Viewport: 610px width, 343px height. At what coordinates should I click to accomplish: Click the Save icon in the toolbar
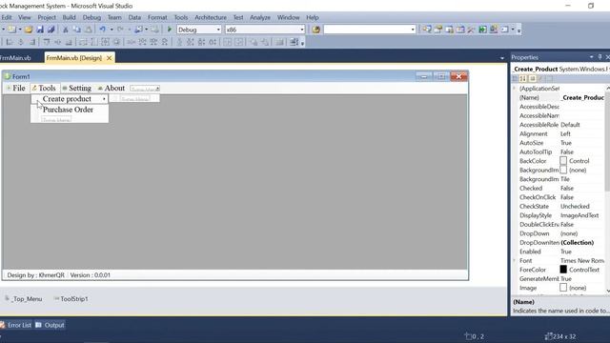coord(40,30)
